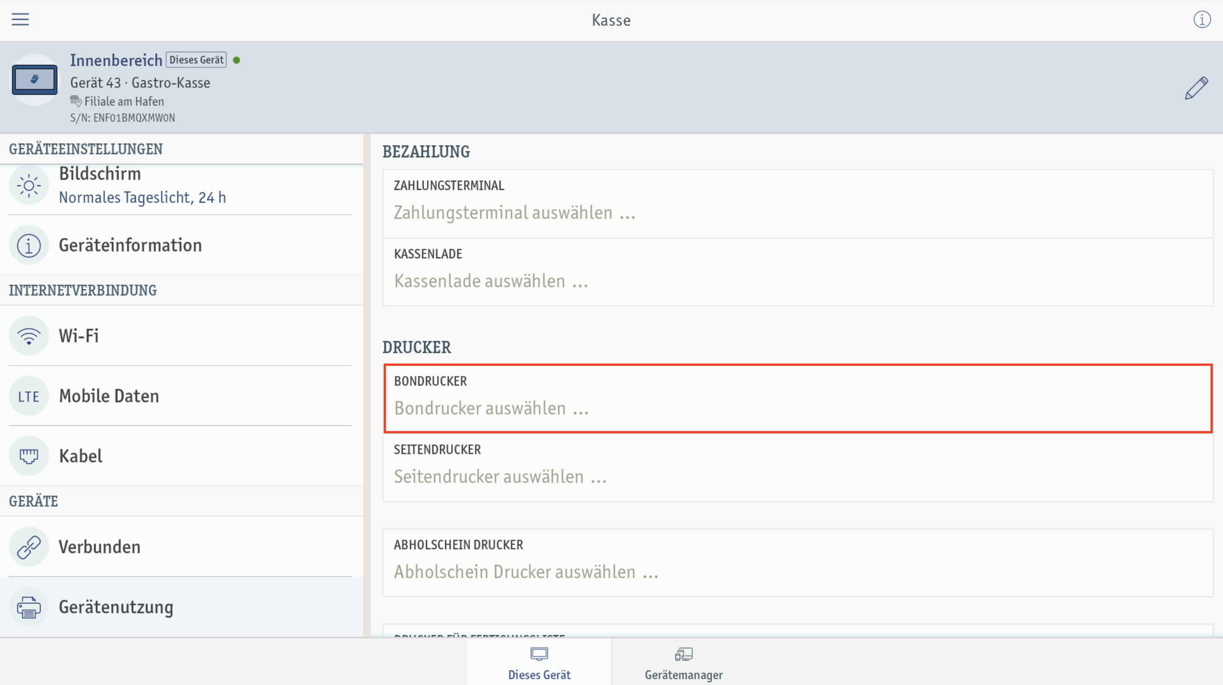Click Filiale am Hafen label
Screen dimensions: 1223x685
click(x=124, y=101)
